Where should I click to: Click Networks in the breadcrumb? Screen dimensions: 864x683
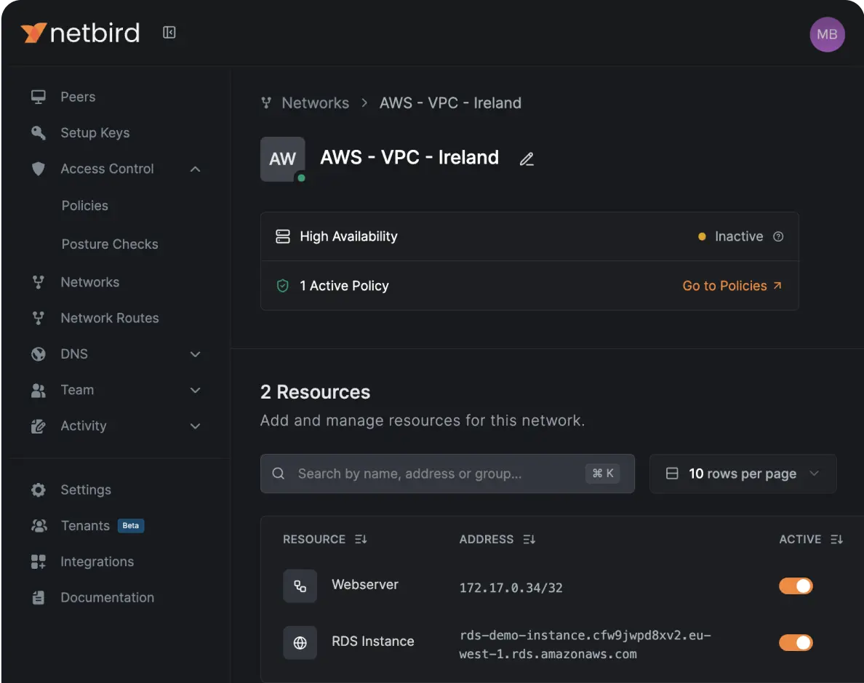pyautogui.click(x=315, y=103)
